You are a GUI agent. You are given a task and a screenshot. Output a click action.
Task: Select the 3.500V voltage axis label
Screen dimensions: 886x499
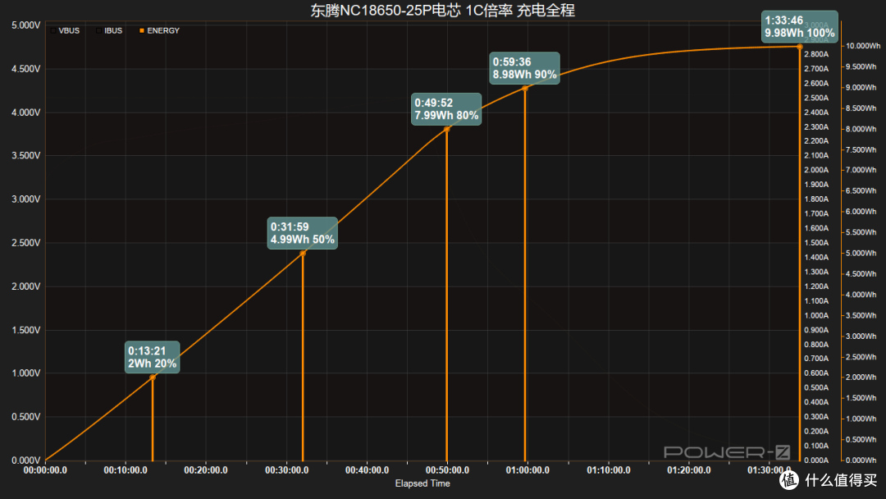point(26,155)
